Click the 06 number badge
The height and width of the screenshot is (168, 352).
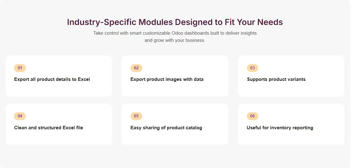click(253, 116)
